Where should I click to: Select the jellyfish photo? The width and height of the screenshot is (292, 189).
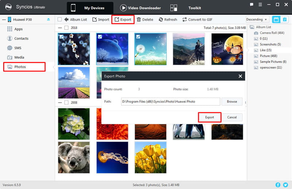(x=112, y=158)
